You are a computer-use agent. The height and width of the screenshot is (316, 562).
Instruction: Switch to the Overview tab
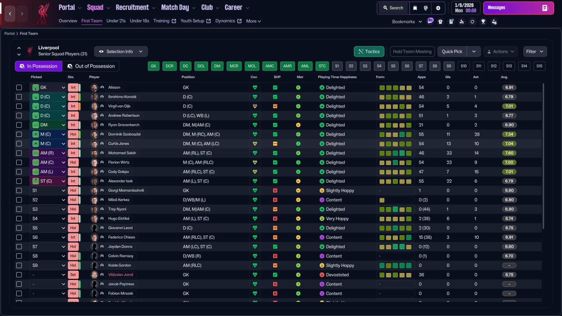pyautogui.click(x=68, y=21)
